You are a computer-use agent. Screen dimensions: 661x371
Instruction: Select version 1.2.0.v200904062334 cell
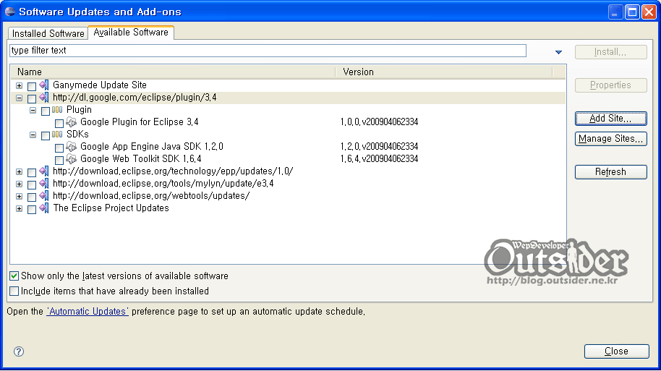click(x=379, y=146)
